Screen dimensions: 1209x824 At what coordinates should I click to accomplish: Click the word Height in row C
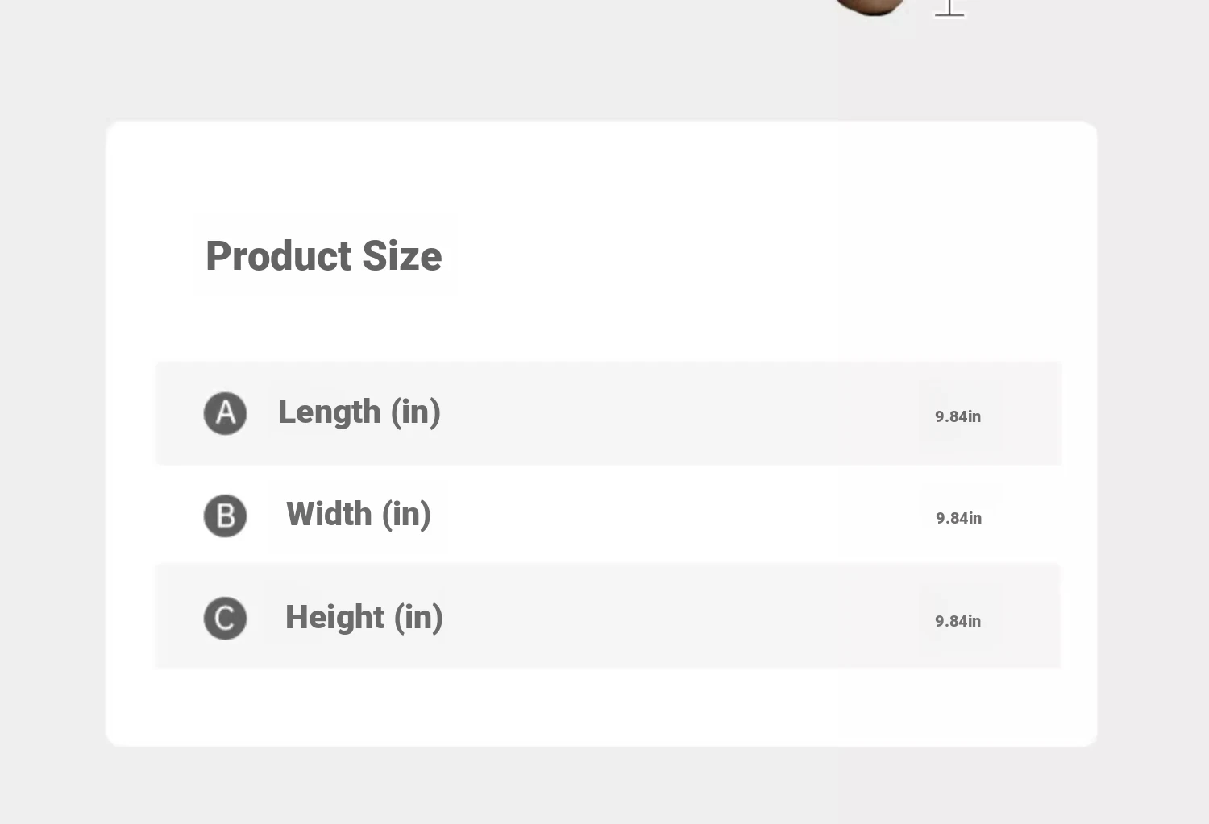(x=334, y=618)
